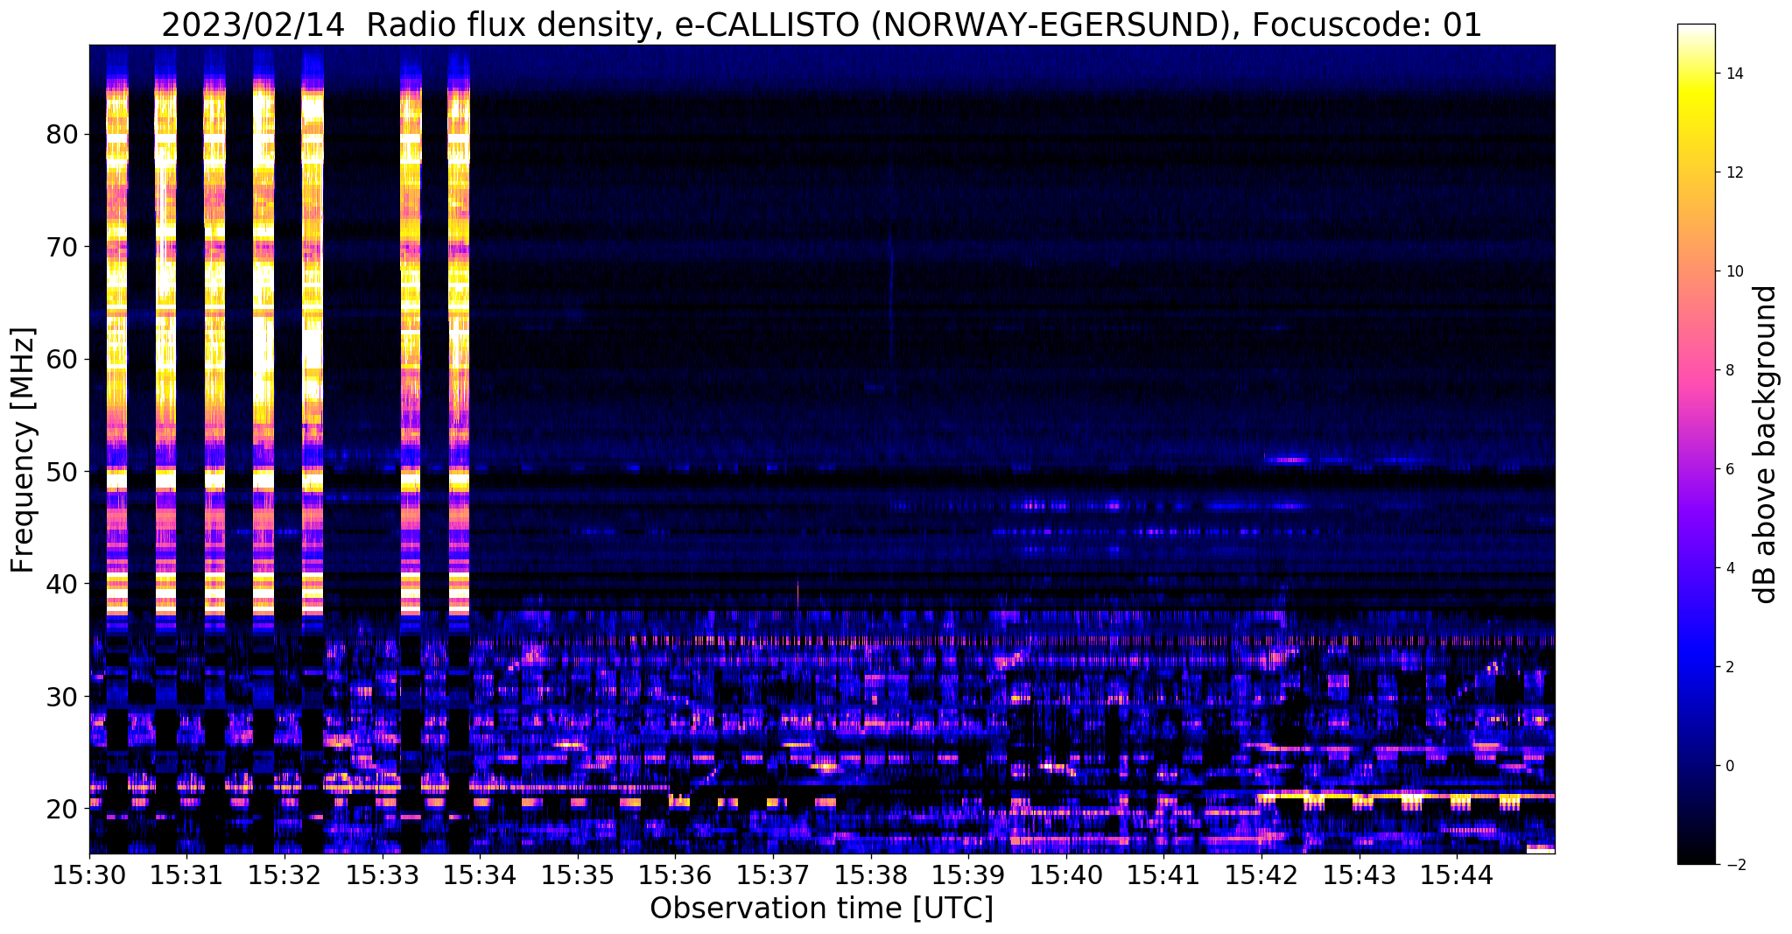Click the 15:35 time tick label
Image resolution: width=1792 pixels, height=934 pixels.
[578, 874]
